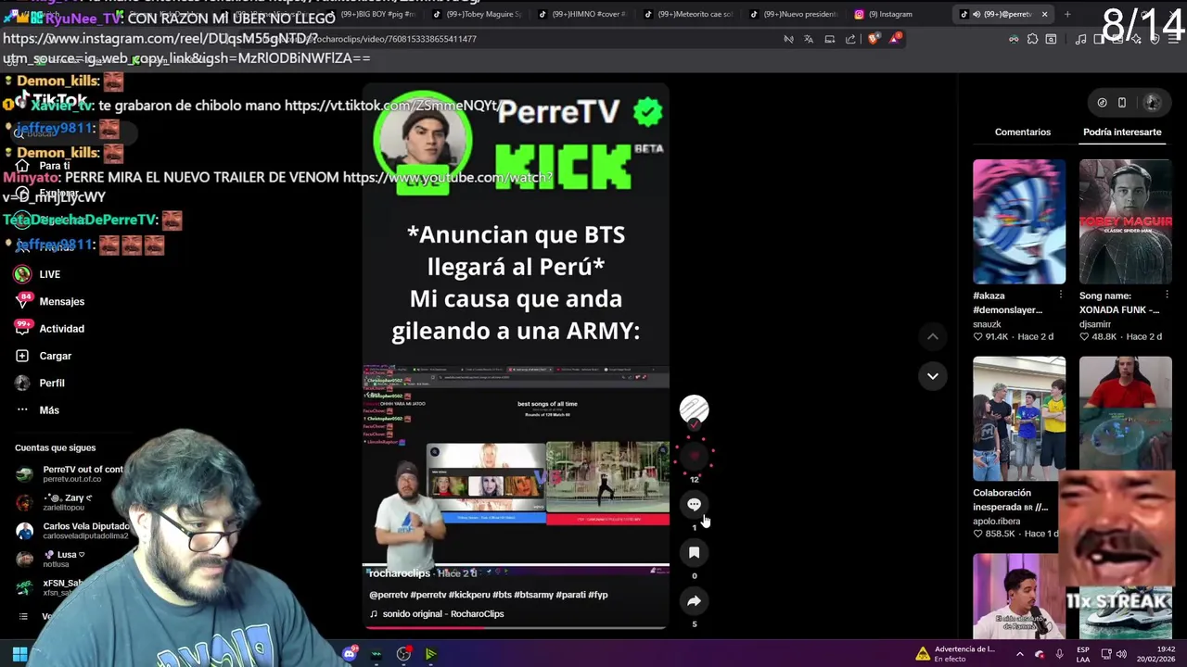Click TikTok get-app phone icon

tap(1122, 103)
